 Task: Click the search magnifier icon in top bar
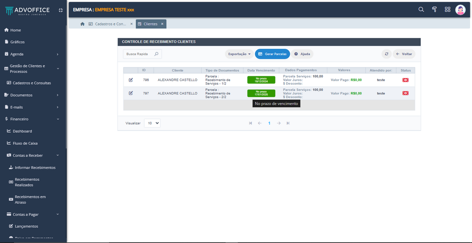coord(421,10)
